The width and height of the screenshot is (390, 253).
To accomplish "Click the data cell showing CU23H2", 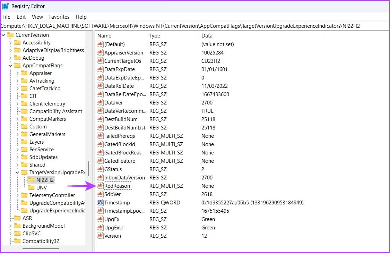I will point(211,61).
